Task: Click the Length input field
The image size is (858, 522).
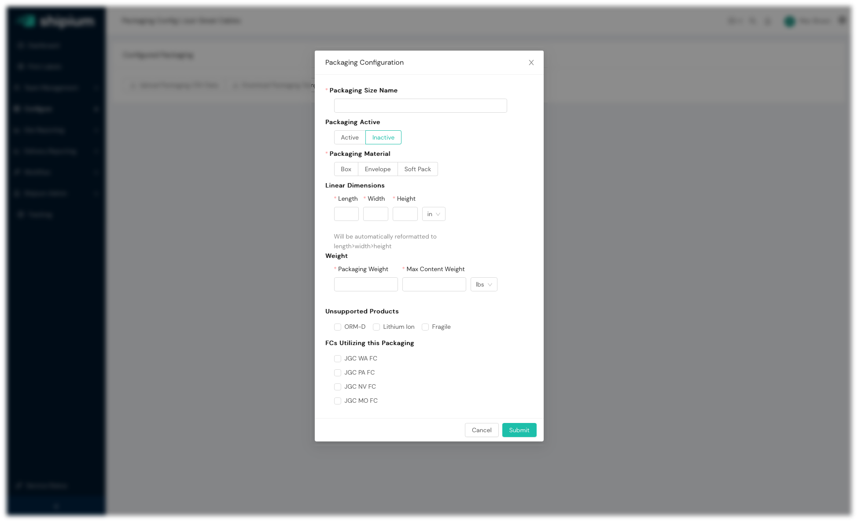Action: click(x=346, y=214)
